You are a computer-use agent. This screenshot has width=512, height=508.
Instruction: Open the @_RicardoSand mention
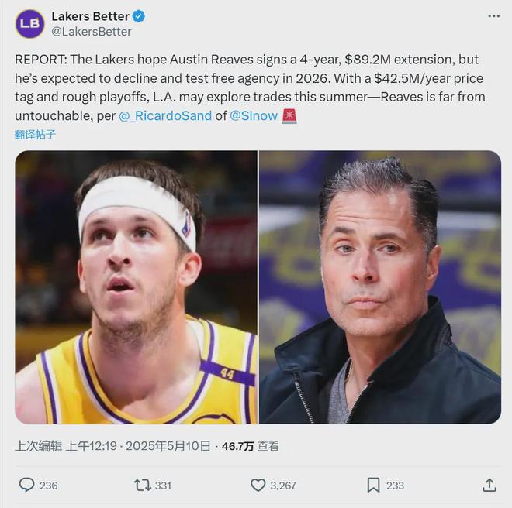point(161,116)
